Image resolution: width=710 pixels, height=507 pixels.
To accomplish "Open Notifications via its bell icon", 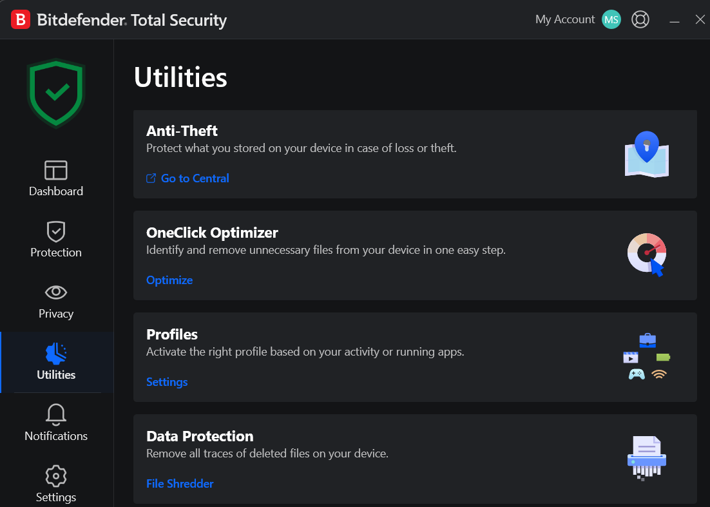I will [x=56, y=414].
